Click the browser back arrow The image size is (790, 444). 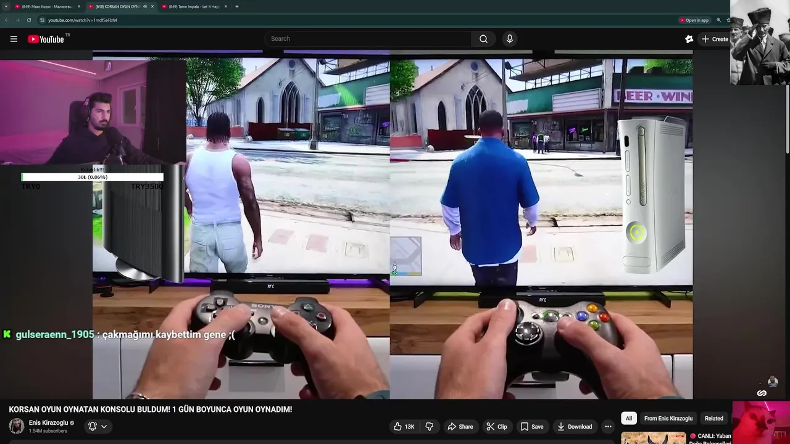point(7,20)
